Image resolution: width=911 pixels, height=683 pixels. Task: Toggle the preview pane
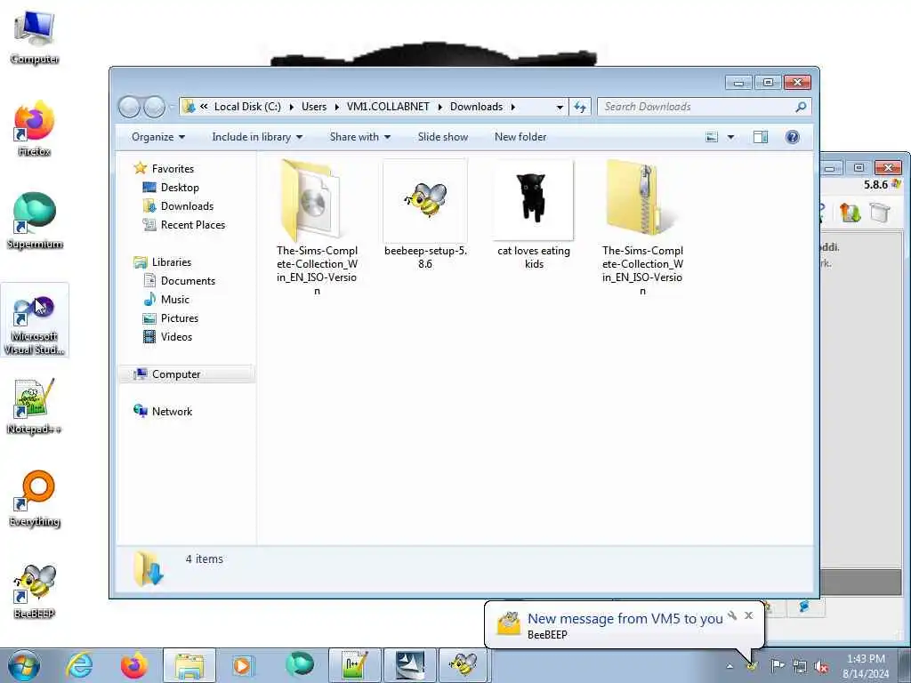pyautogui.click(x=761, y=137)
